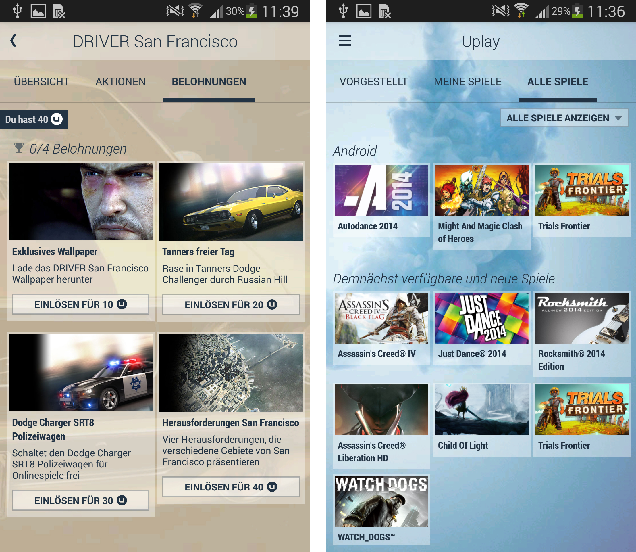Screen dimensions: 636x552
Task: Tap the Wi-Fi icon on right status bar
Action: 521,11
